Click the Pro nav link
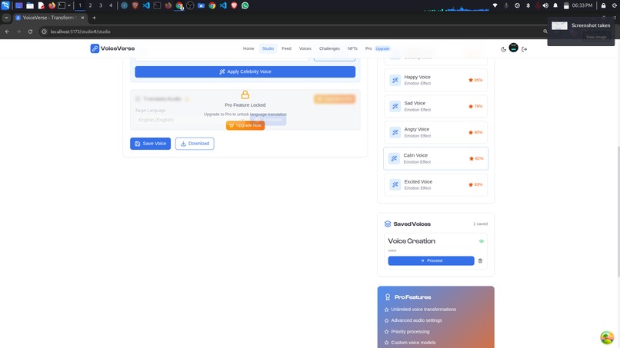The image size is (620, 348). 368,48
